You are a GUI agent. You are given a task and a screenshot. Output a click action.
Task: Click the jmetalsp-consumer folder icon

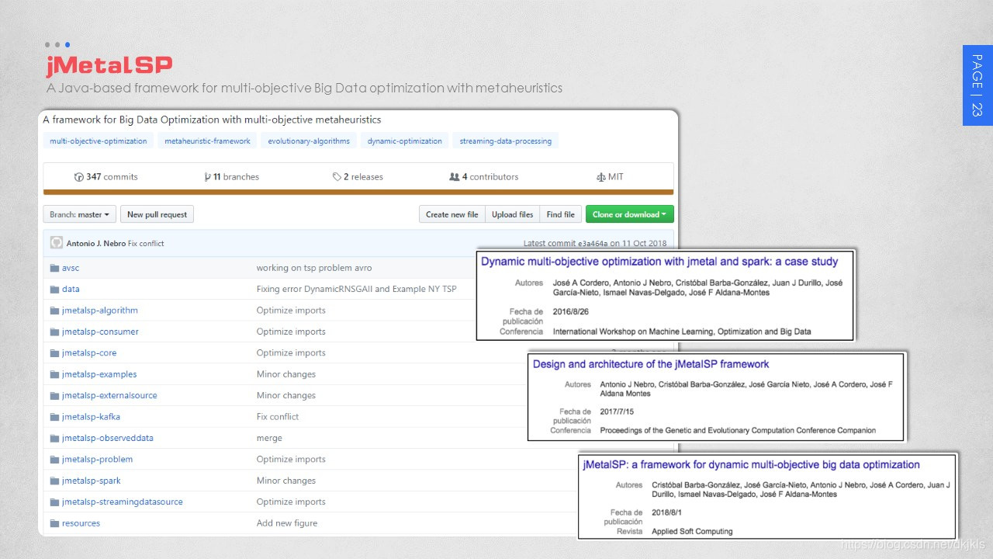(54, 332)
